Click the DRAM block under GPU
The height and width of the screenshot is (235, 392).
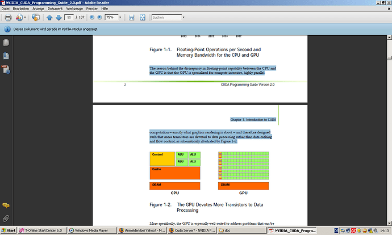tap(243, 186)
